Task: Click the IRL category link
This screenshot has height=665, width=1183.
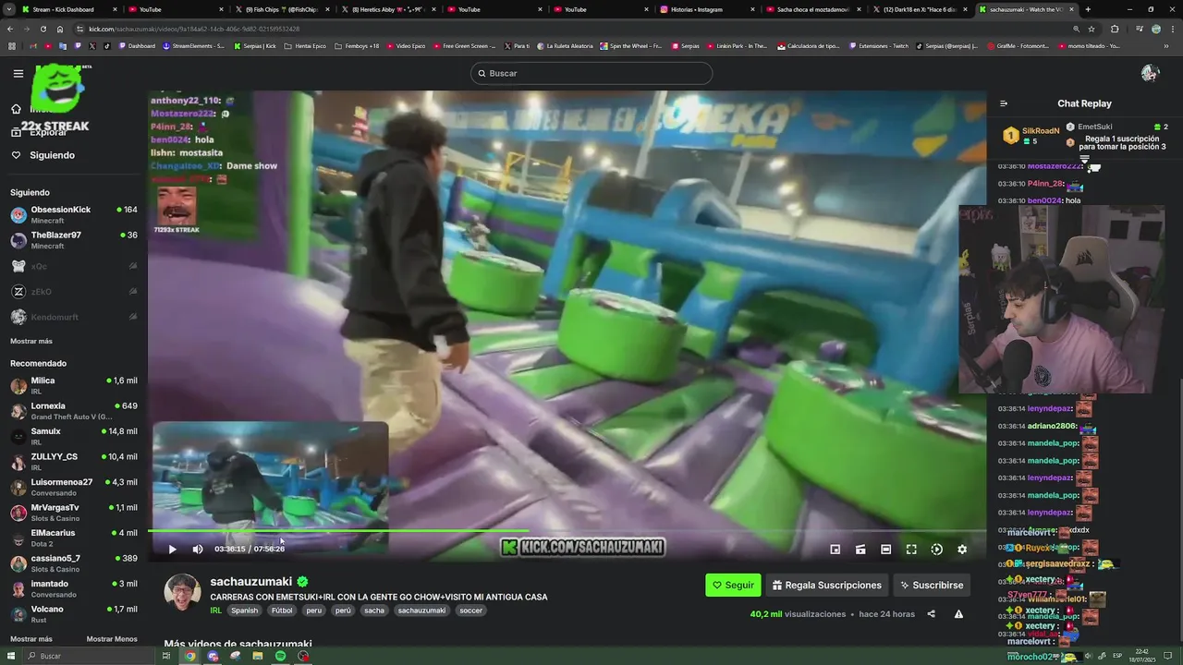Action: 215,611
